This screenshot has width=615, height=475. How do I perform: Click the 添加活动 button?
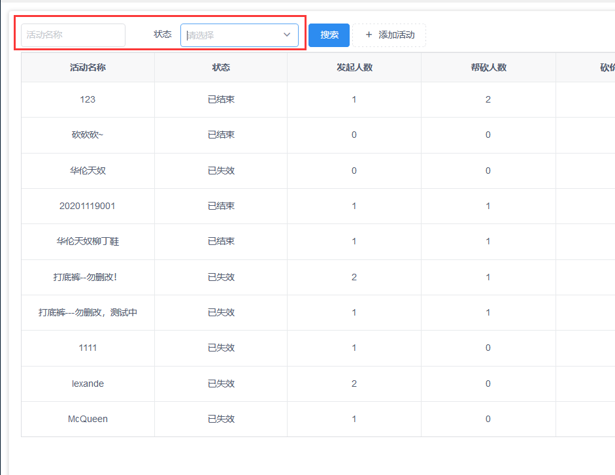[x=390, y=35]
